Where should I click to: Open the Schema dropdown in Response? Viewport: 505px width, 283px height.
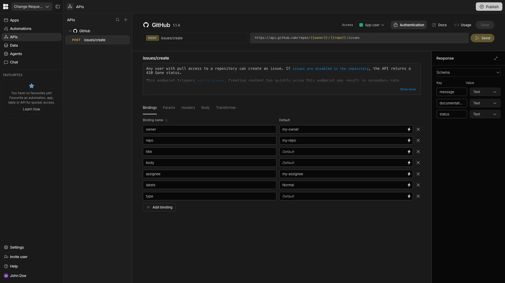pyautogui.click(x=468, y=72)
